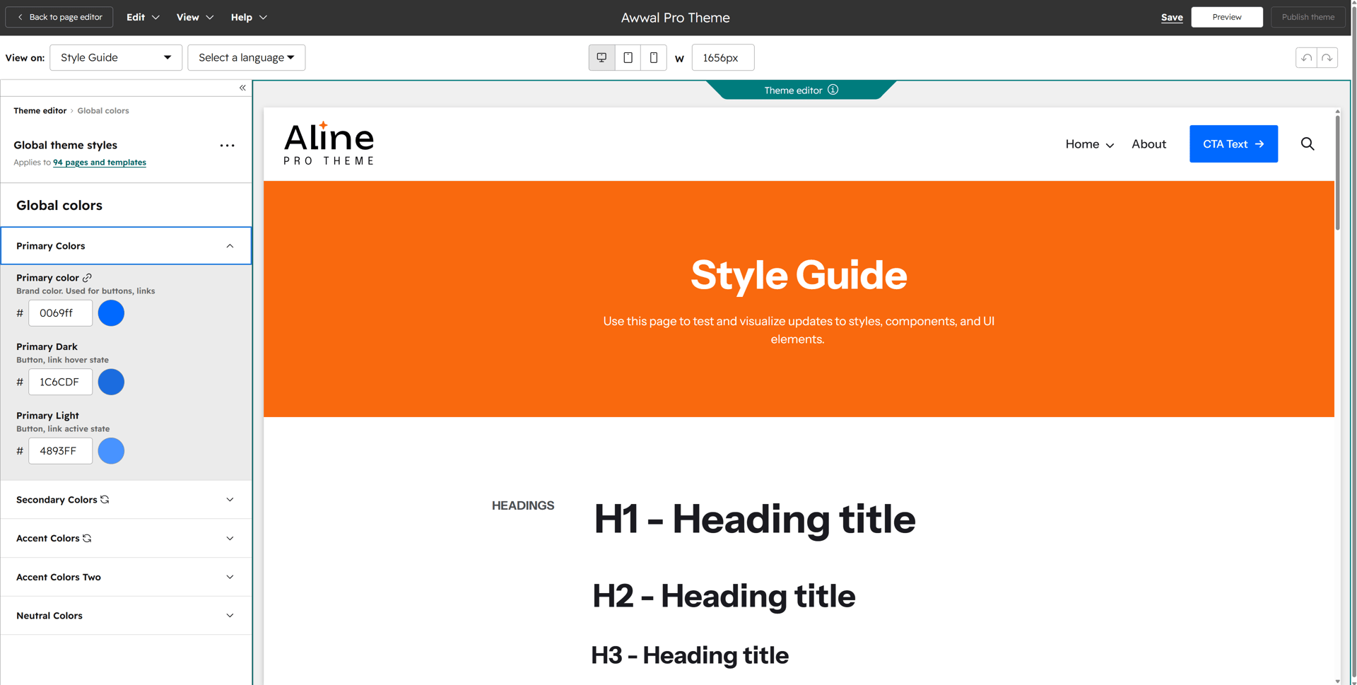Open Primary Light 4893FF swatch
This screenshot has width=1357, height=685.
point(111,451)
